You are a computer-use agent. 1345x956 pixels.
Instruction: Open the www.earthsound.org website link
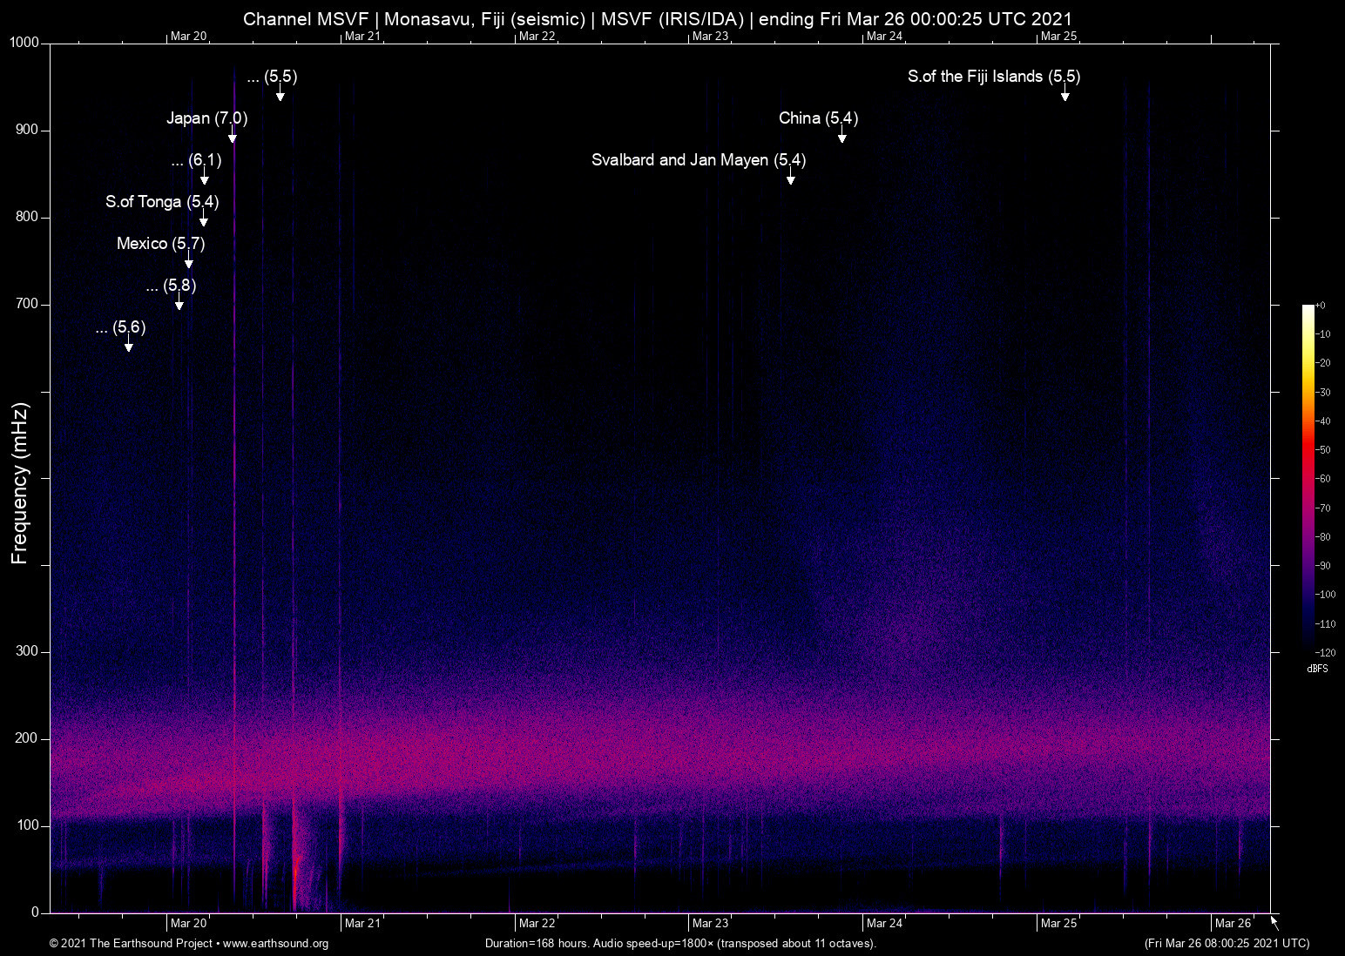[280, 944]
